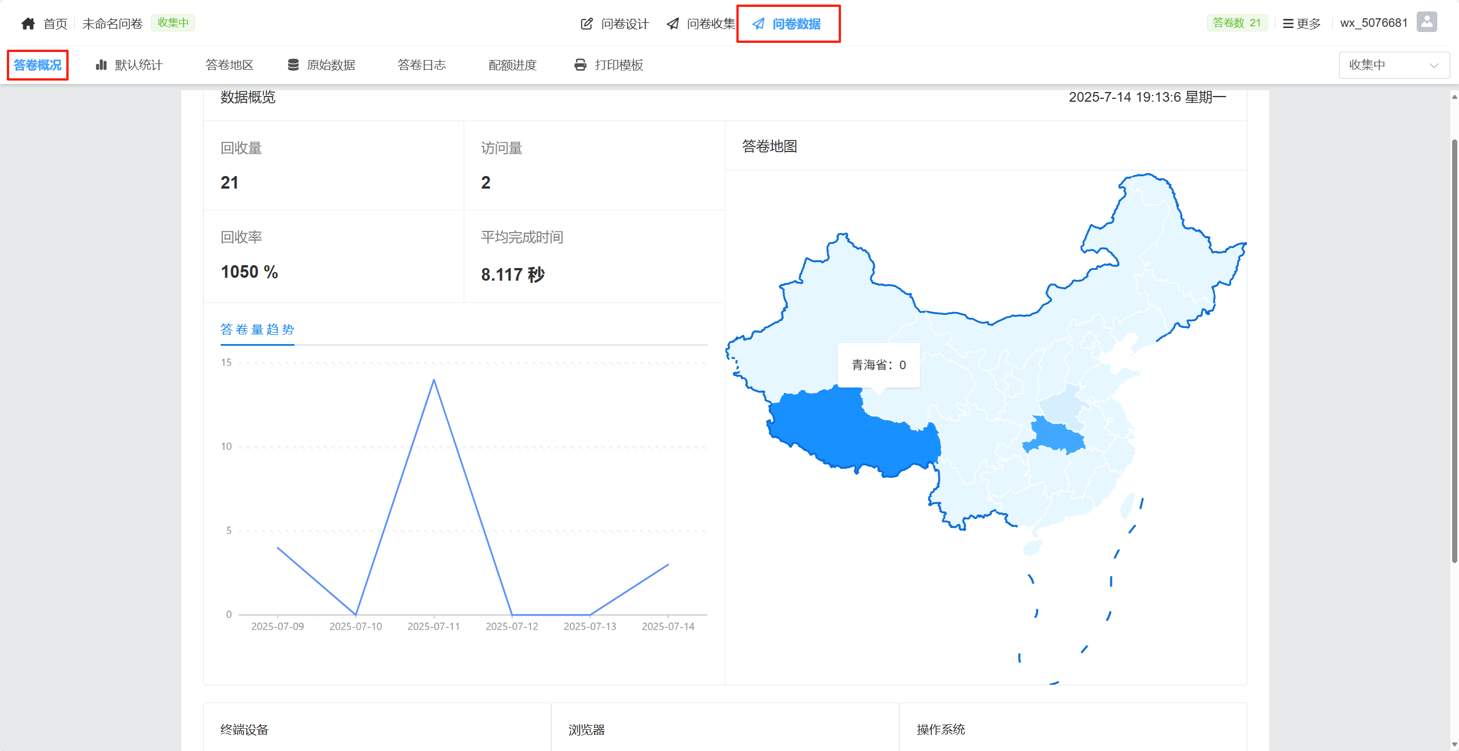Select the 配额进度 tab
Screen dimensions: 1459x751
512,65
